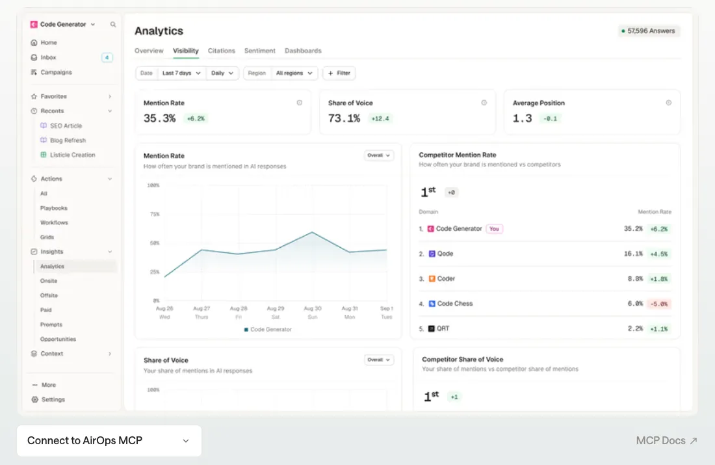This screenshot has width=715, height=465.
Task: Open Paid under Insights
Action: (45, 310)
